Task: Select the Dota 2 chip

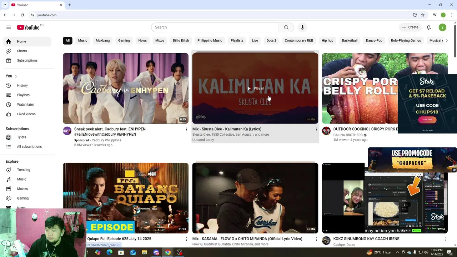Action: [271, 41]
